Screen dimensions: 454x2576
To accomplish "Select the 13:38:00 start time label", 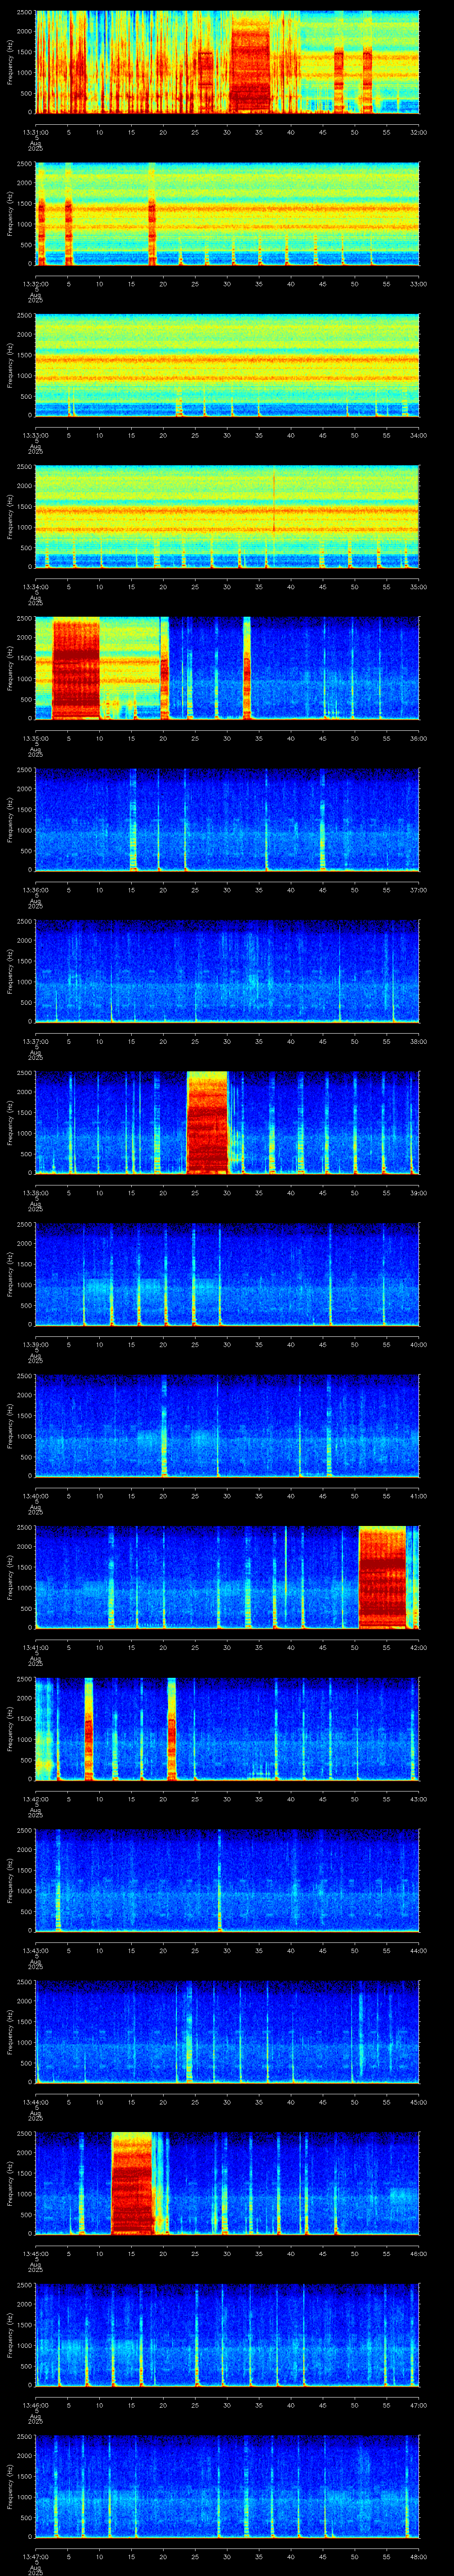I will tap(36, 1192).
